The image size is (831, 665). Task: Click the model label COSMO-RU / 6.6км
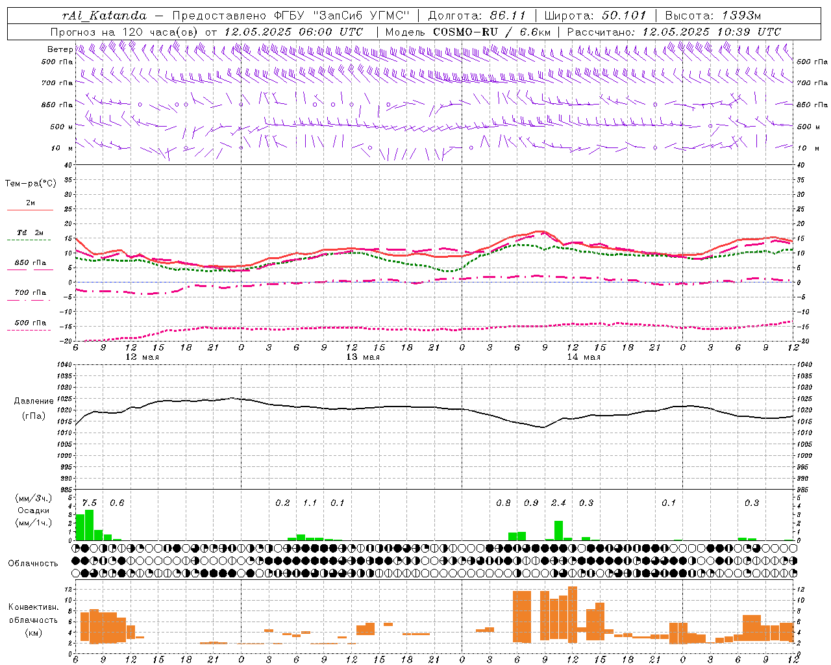pyautogui.click(x=492, y=32)
